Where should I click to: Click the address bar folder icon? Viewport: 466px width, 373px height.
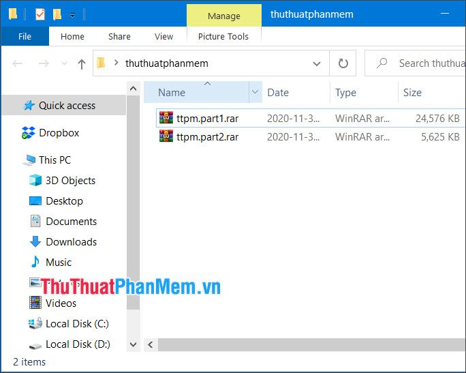pos(101,63)
